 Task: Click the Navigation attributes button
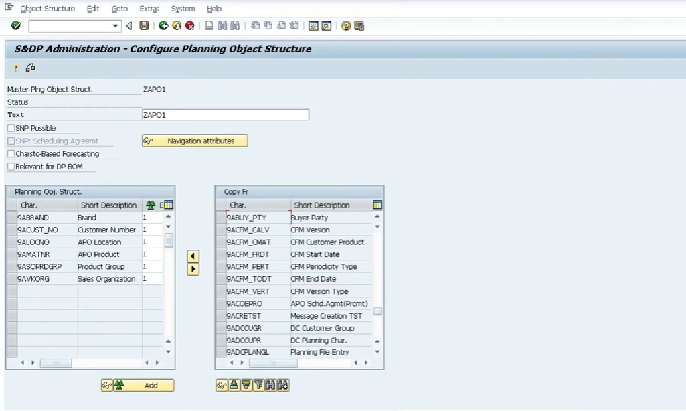pos(194,141)
